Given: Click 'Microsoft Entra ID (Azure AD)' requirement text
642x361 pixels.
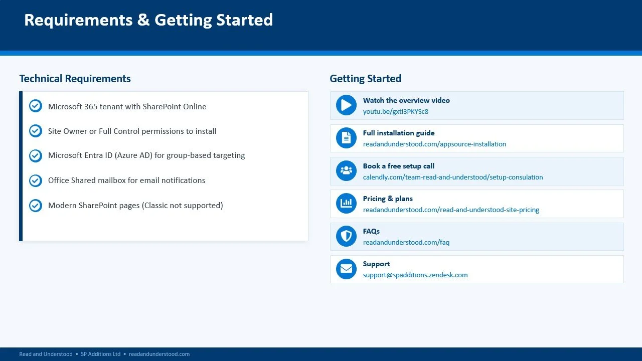Looking at the screenshot, I should coord(146,155).
